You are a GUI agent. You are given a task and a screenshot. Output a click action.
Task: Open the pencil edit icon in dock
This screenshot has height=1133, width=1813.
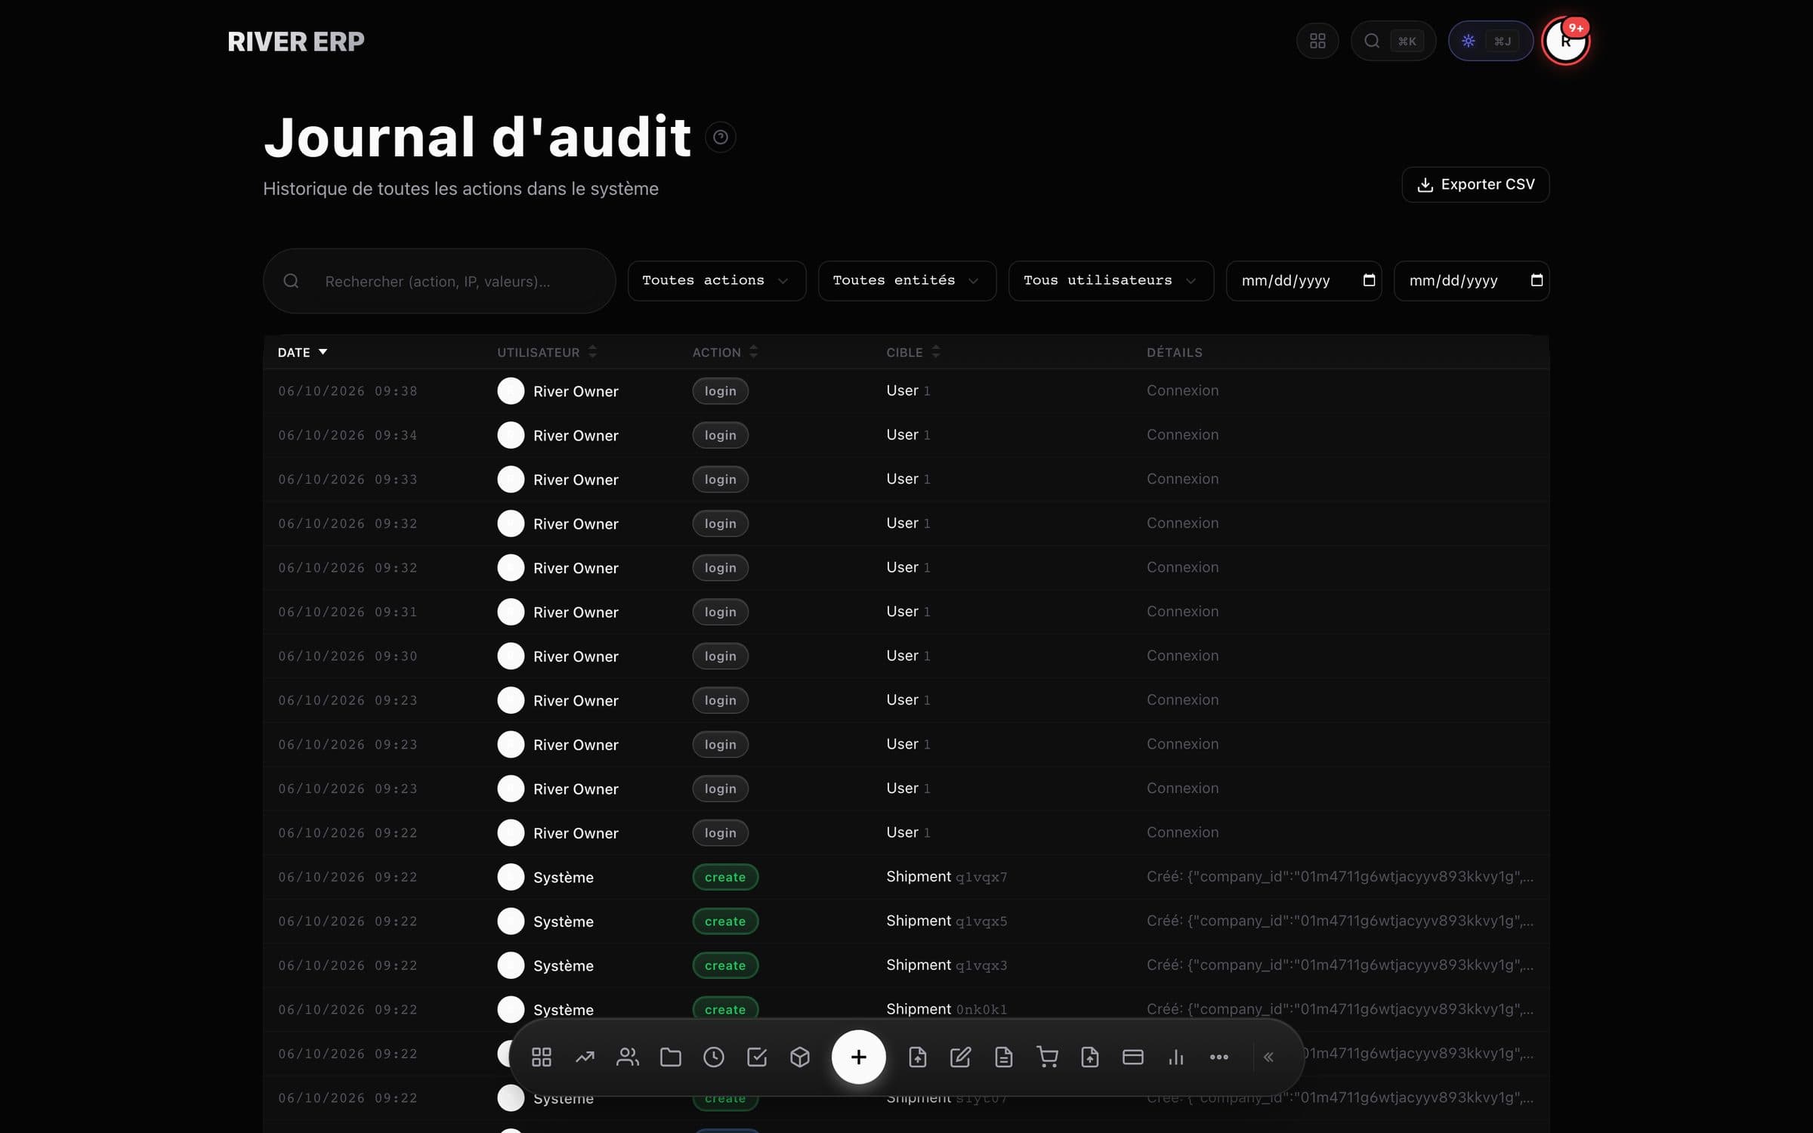click(960, 1057)
